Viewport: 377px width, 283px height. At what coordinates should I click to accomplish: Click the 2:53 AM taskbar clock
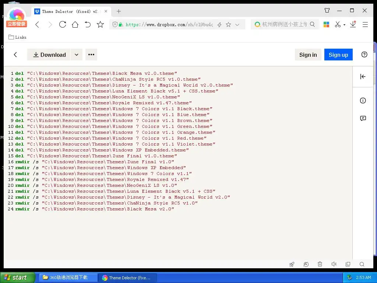(x=363, y=277)
